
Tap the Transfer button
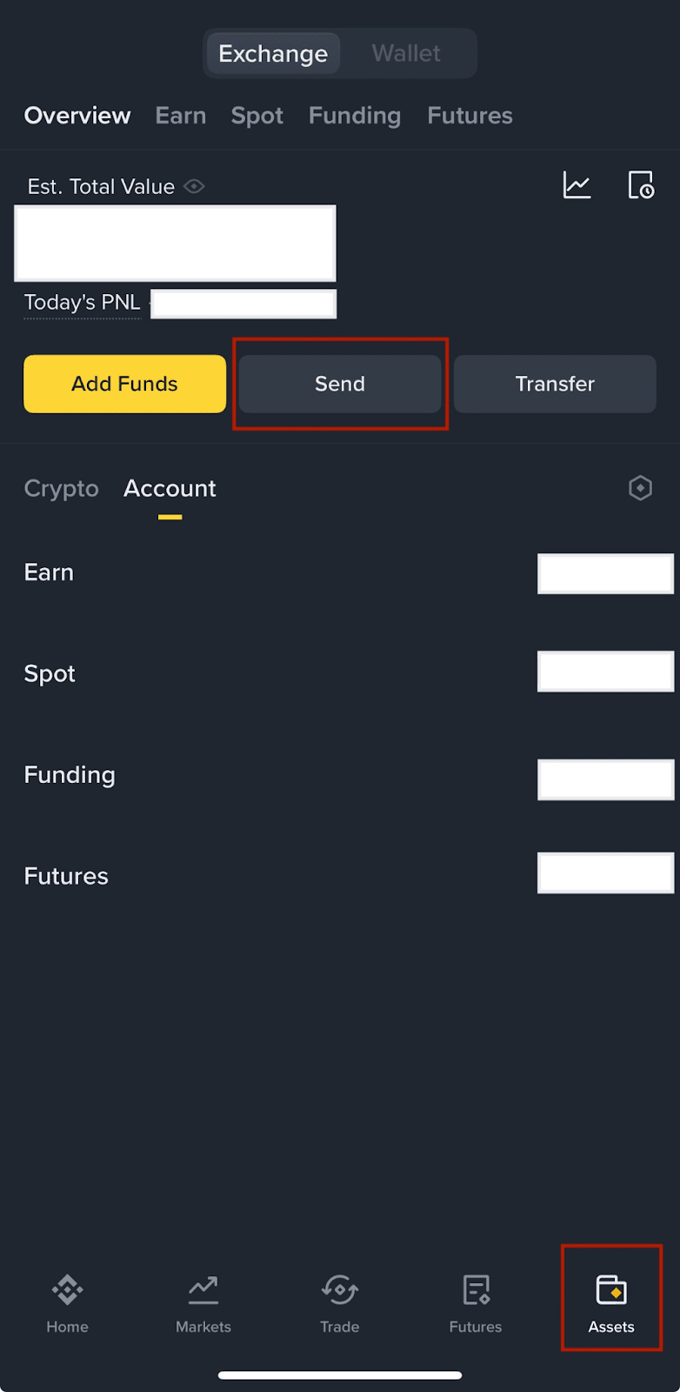pyautogui.click(x=555, y=384)
